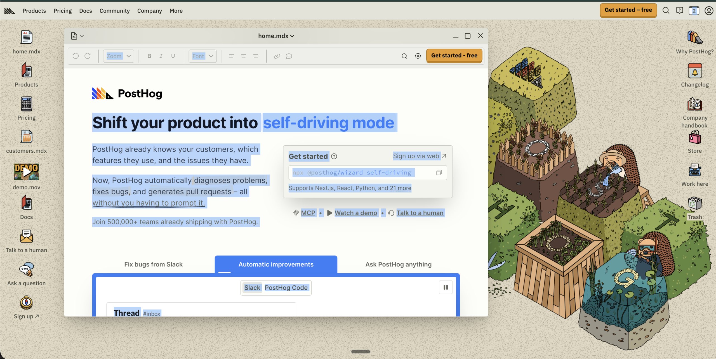Switch to Ask PostHog anything tab

pos(399,264)
